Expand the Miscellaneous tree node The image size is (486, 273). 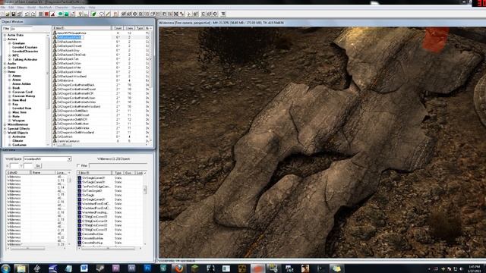coord(5,124)
